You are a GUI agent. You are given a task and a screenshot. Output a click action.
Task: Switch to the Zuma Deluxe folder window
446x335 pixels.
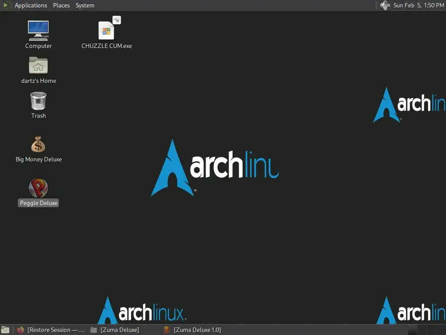(x=115, y=330)
